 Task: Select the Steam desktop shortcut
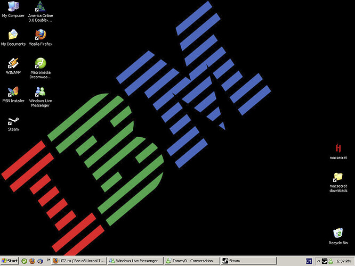click(13, 121)
